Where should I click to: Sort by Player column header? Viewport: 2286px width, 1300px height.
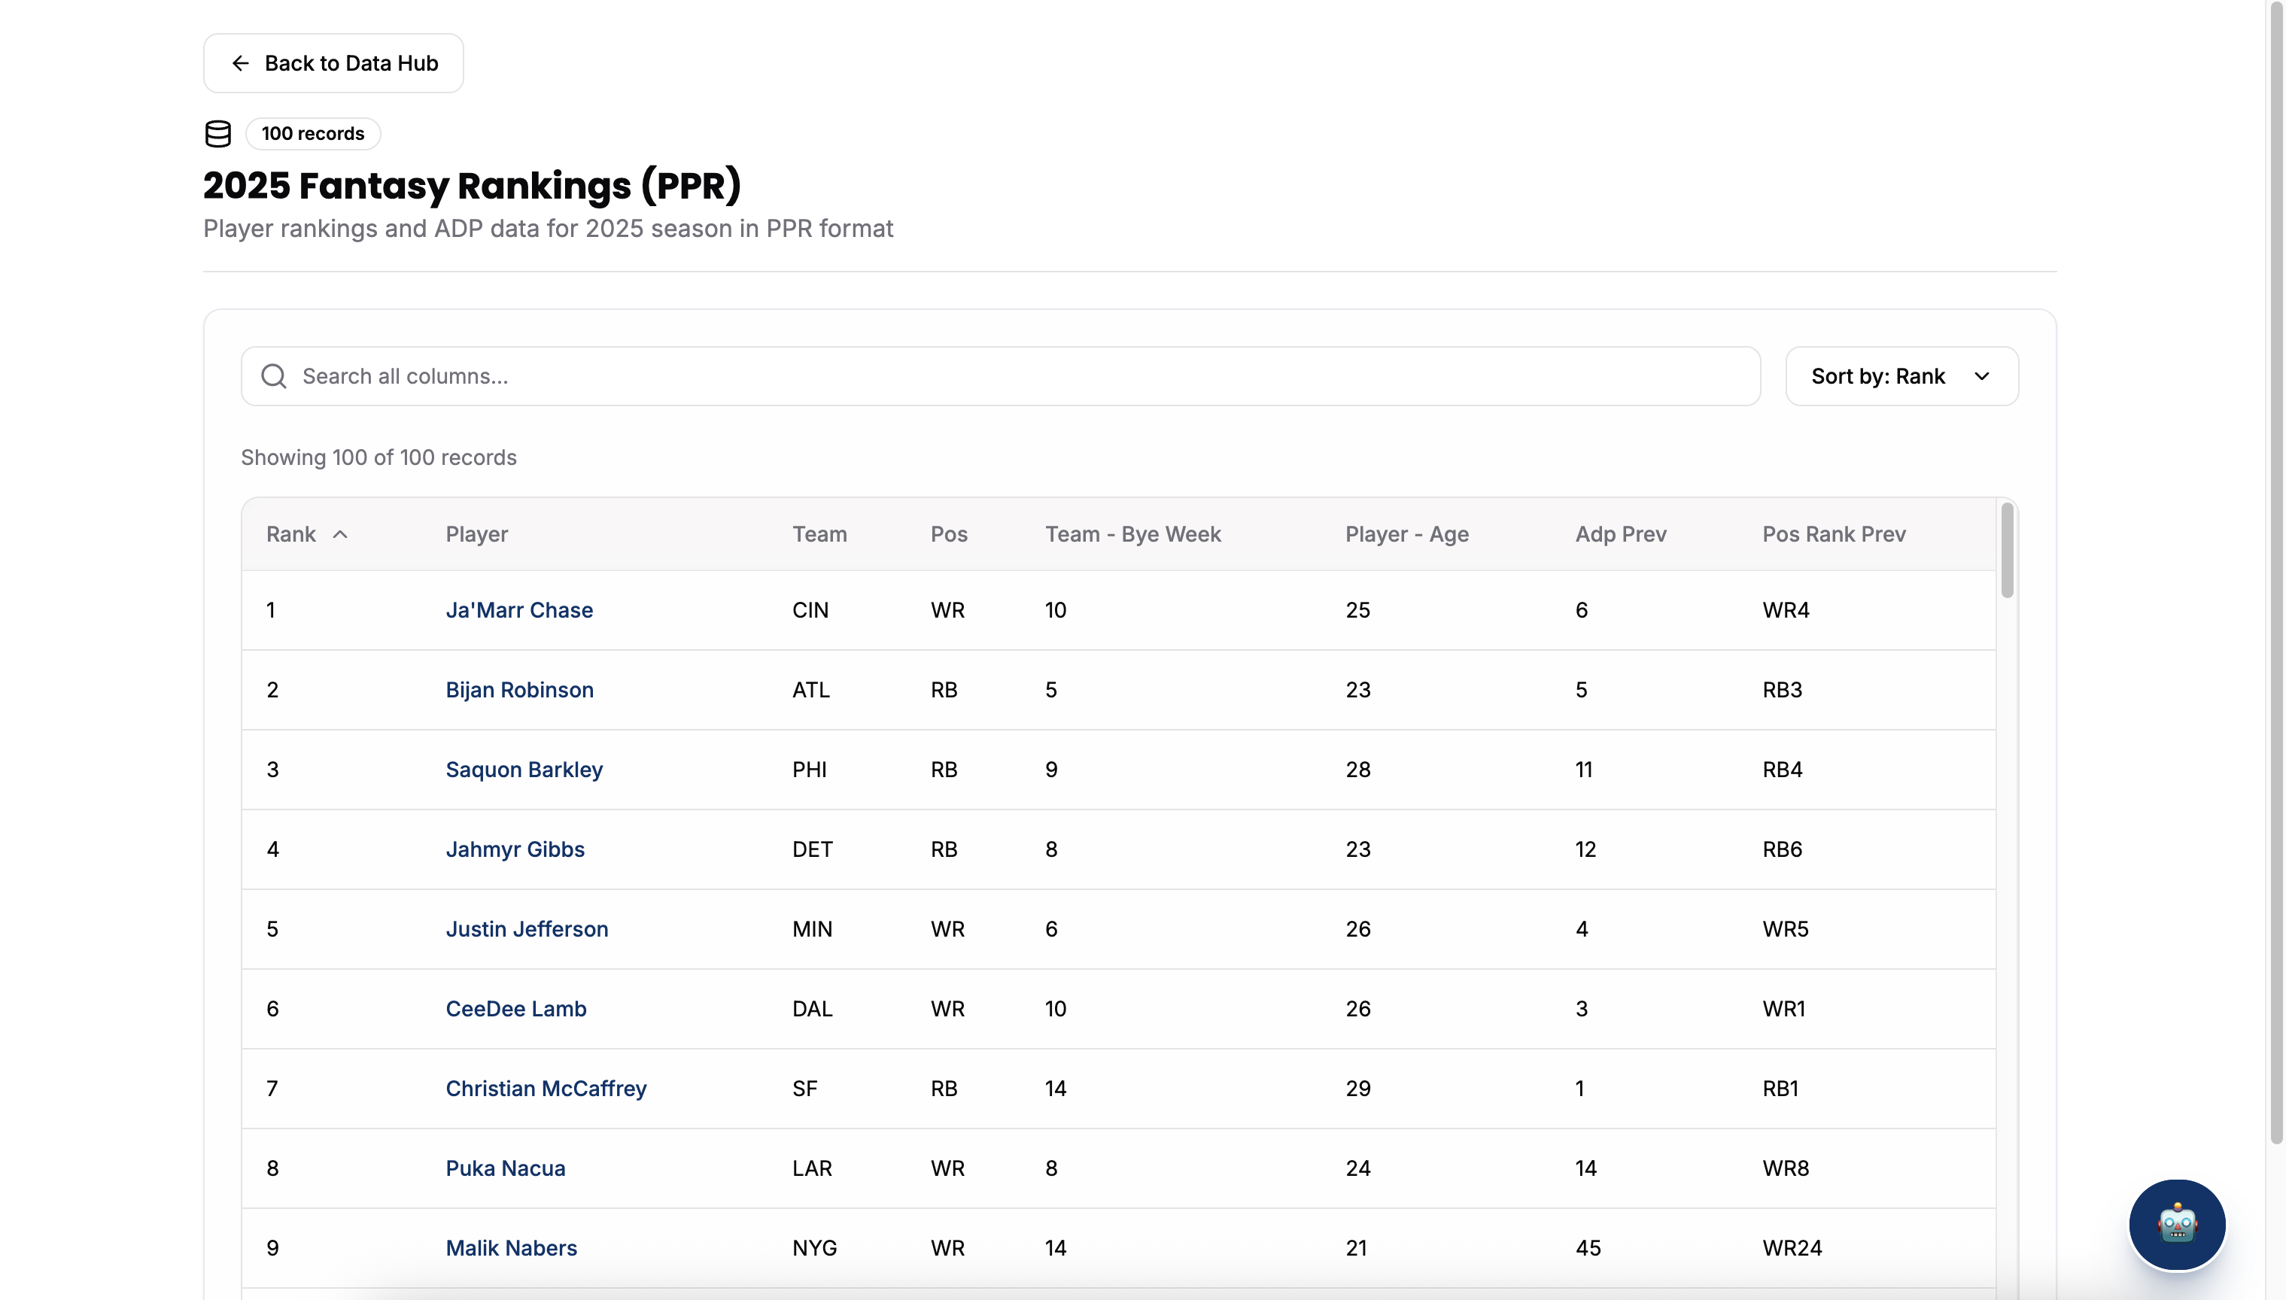477,534
